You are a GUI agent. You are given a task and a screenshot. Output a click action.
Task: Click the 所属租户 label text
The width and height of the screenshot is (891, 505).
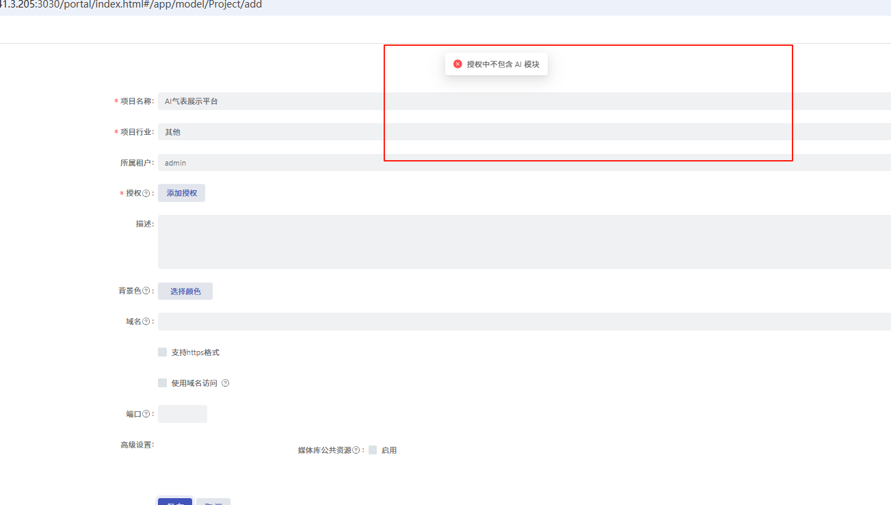tap(137, 163)
